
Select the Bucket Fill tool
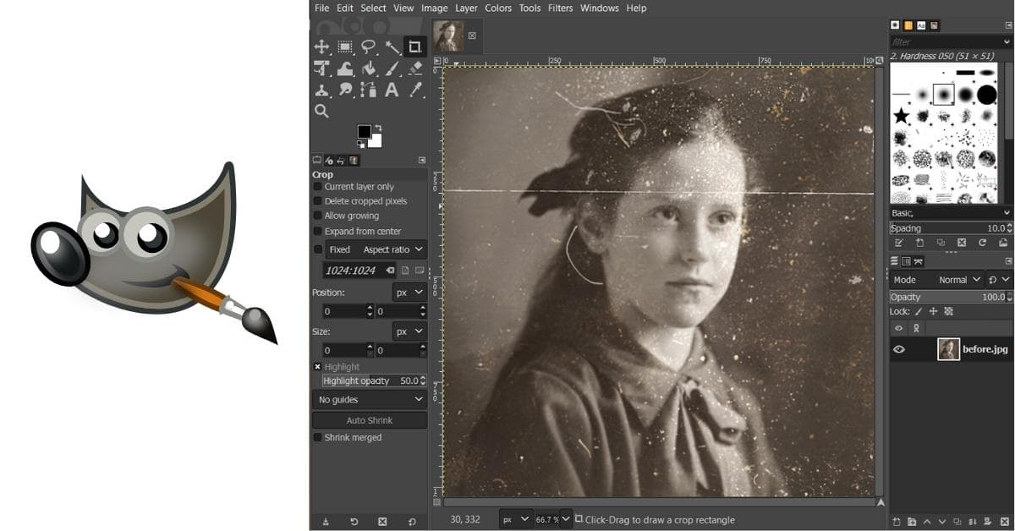point(369,68)
